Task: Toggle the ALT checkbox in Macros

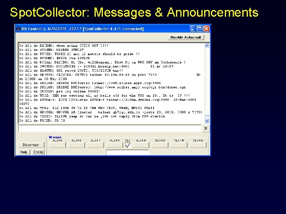Action: point(128,145)
